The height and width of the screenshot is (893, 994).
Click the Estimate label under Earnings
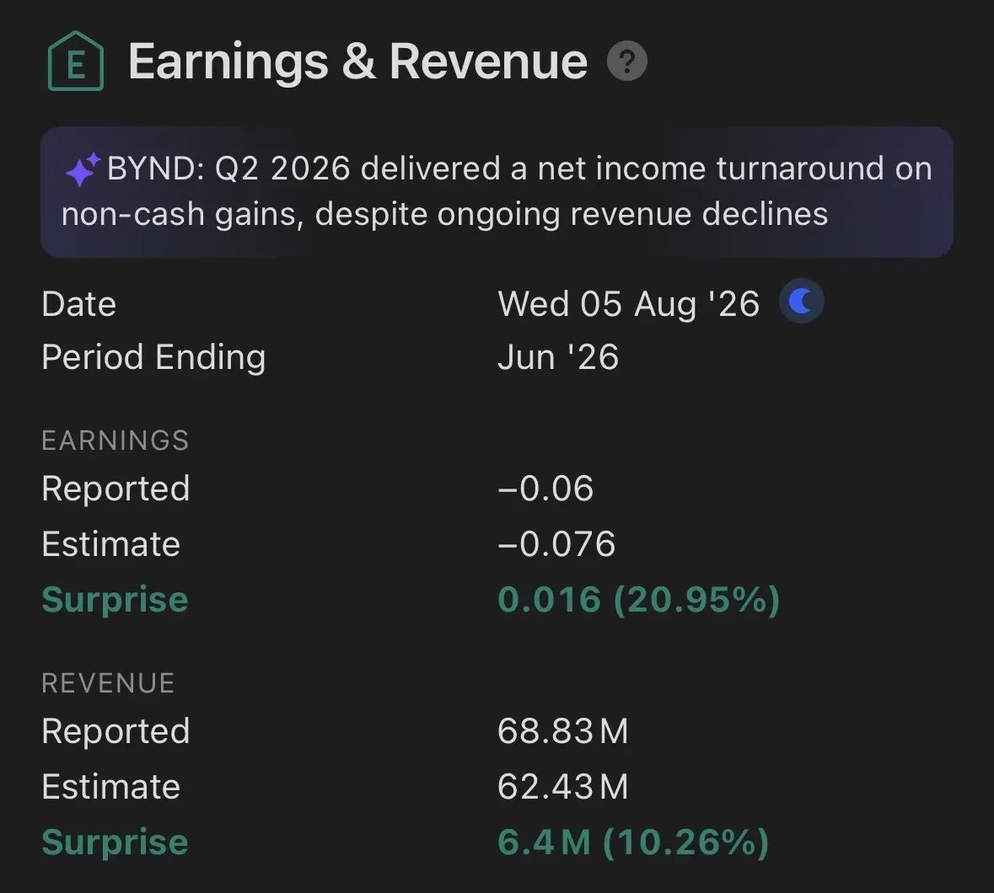point(111,544)
